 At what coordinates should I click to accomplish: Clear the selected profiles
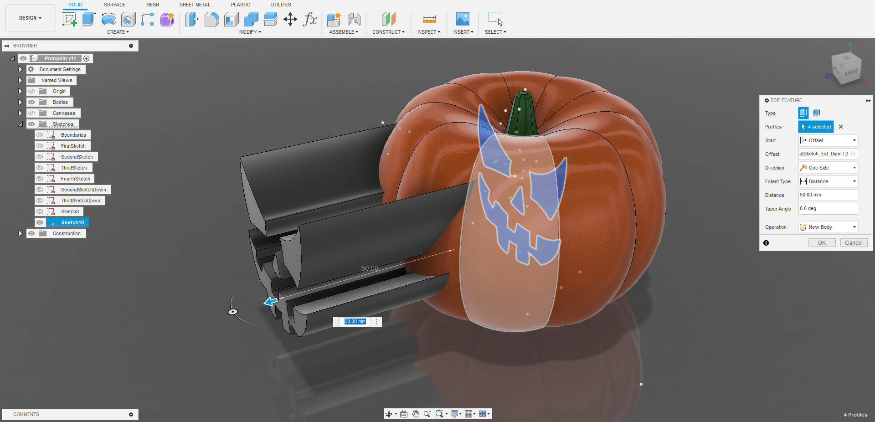[841, 127]
